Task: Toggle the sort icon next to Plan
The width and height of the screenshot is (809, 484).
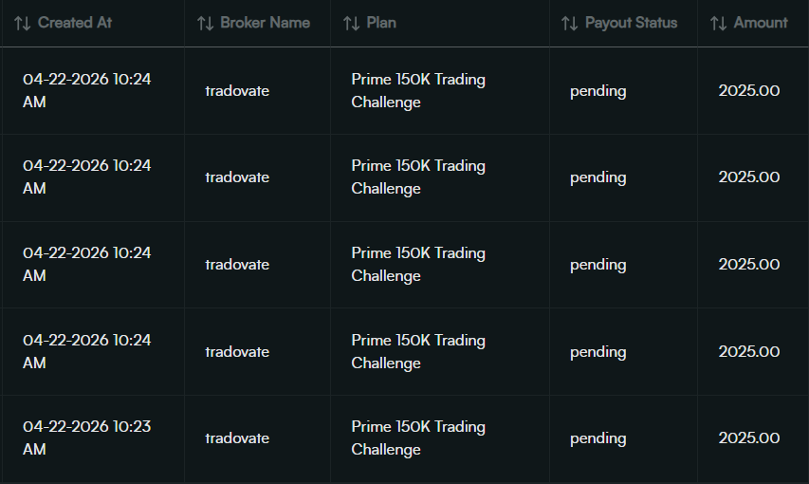Action: pyautogui.click(x=351, y=23)
